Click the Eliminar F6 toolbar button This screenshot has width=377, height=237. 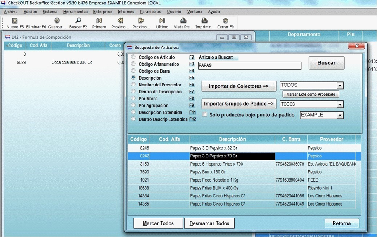click(36, 27)
